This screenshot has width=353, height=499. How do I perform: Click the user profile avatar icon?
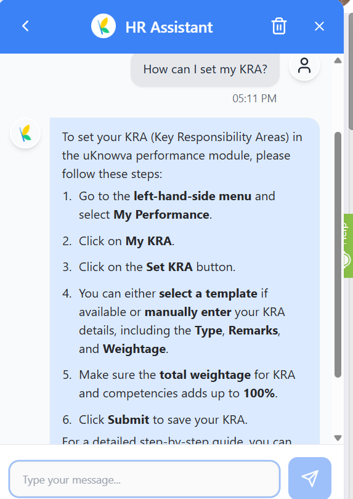[304, 65]
